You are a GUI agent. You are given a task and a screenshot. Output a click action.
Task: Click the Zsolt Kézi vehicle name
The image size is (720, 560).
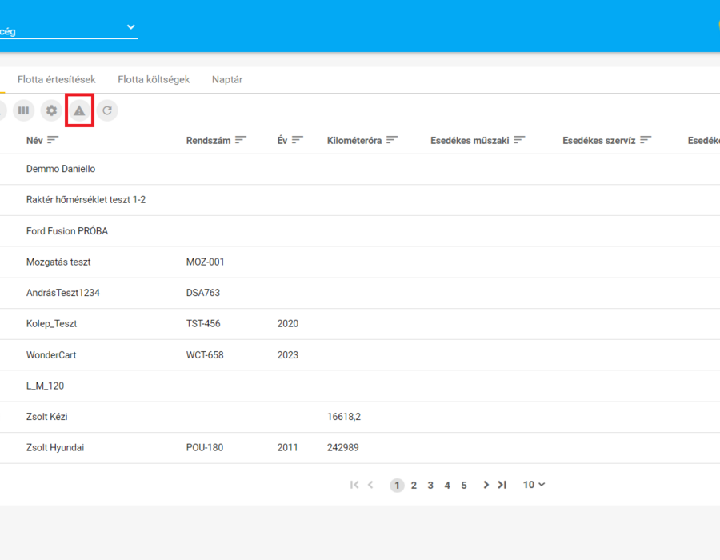[x=47, y=417]
